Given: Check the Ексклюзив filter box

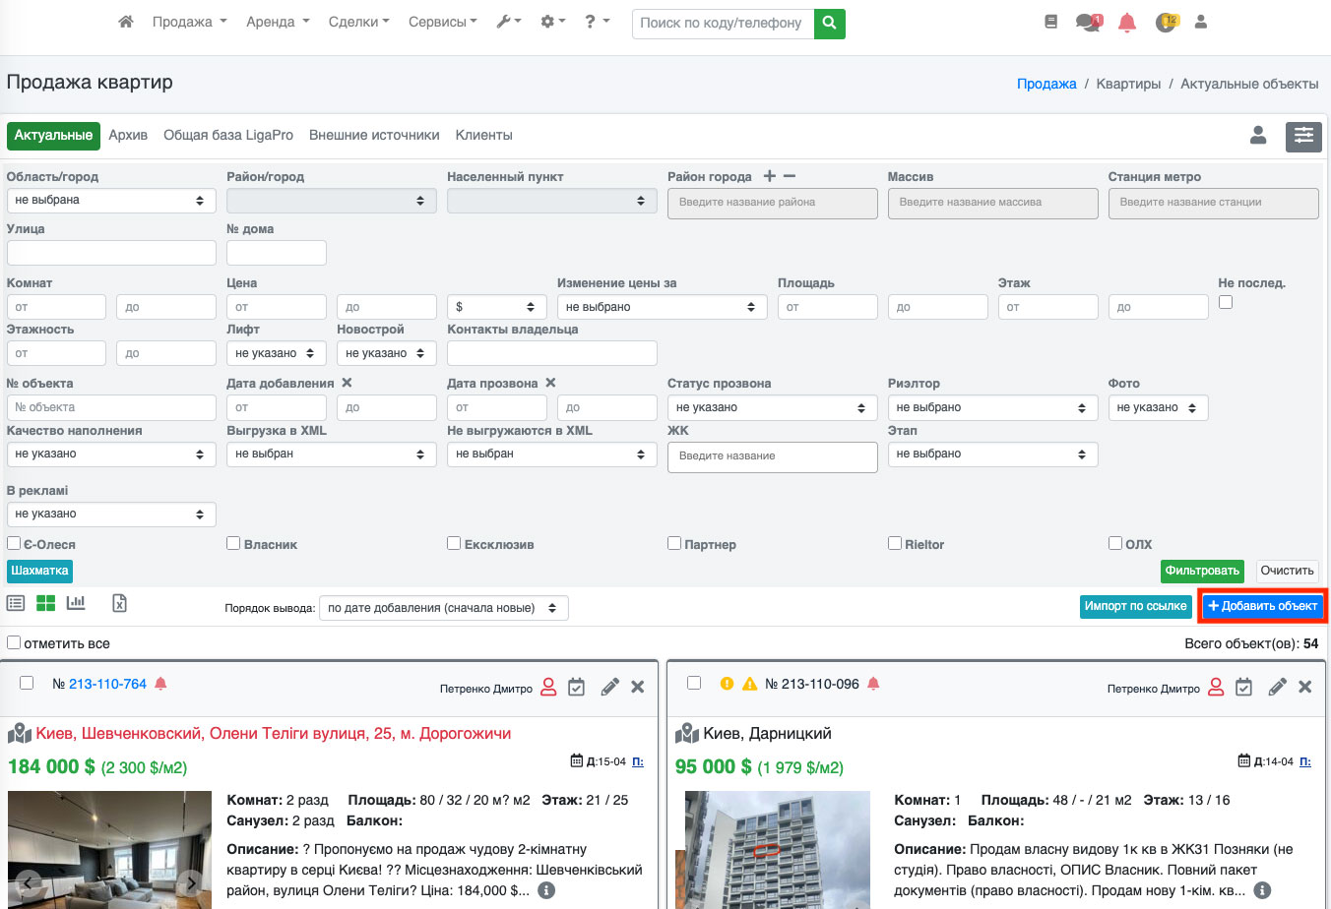Looking at the screenshot, I should (x=454, y=543).
